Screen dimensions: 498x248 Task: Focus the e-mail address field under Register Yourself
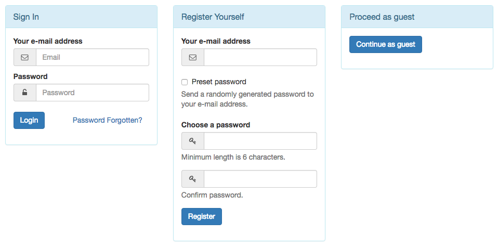coord(260,57)
